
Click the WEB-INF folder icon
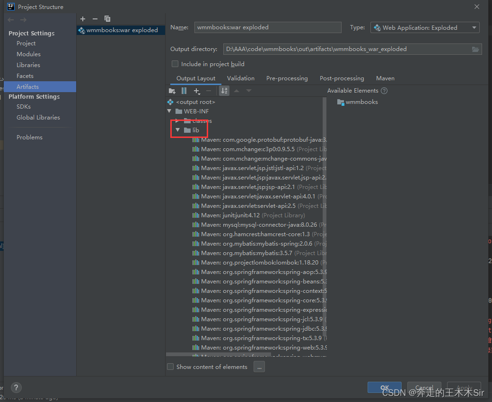click(179, 111)
